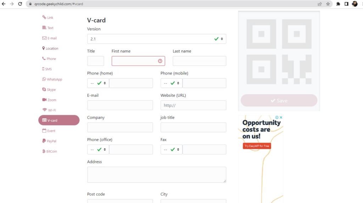Click the Save button
Screen dimensions: 363x203
click(x=279, y=101)
